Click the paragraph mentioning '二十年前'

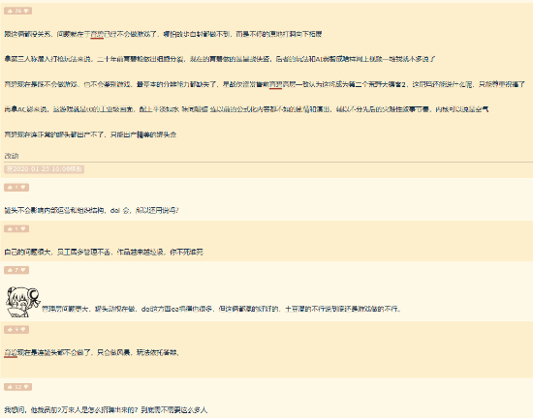click(220, 59)
